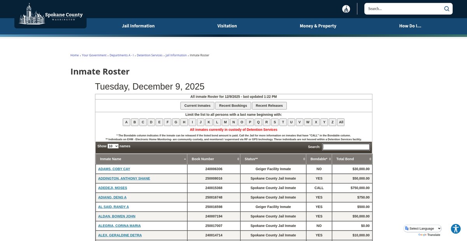Click the round county seal icon
Viewport: 467px width, 241px height.
pos(346,9)
